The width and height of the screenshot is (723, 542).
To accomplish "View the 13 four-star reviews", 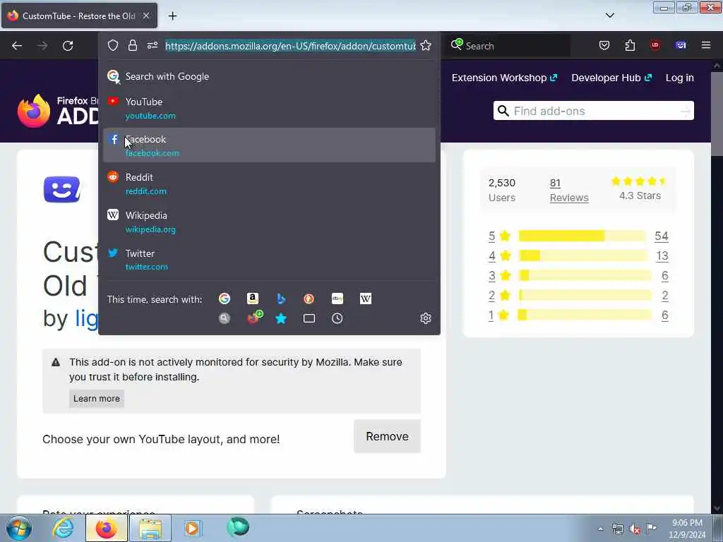I will pyautogui.click(x=662, y=255).
